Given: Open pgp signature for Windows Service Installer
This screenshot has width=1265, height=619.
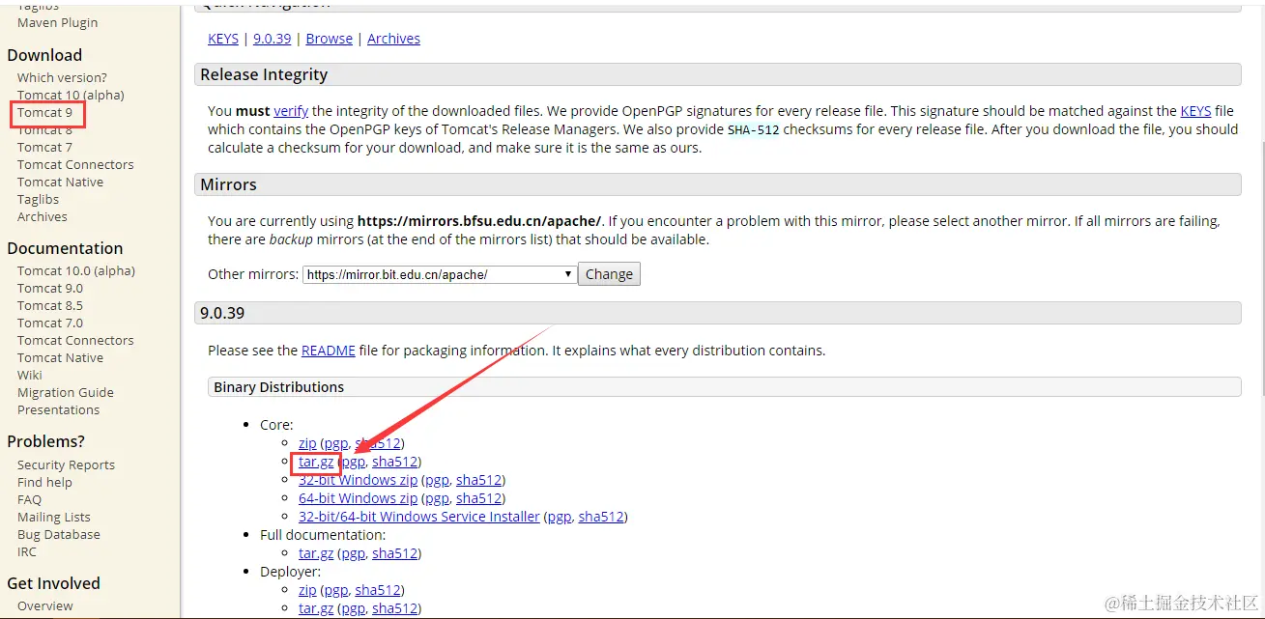Looking at the screenshot, I should [x=560, y=517].
